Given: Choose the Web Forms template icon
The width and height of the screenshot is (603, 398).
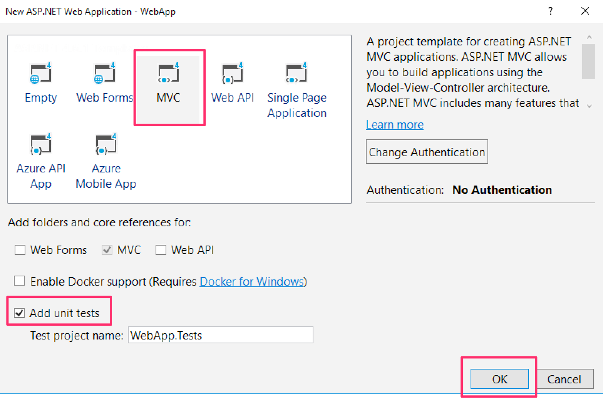Looking at the screenshot, I should click(x=105, y=73).
